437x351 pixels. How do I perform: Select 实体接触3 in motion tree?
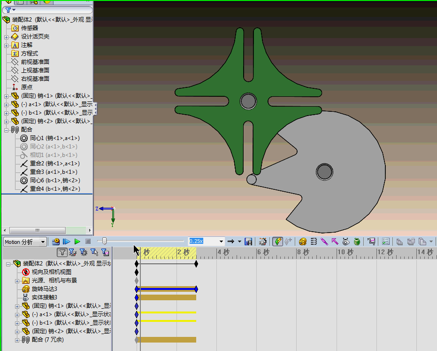click(45, 297)
